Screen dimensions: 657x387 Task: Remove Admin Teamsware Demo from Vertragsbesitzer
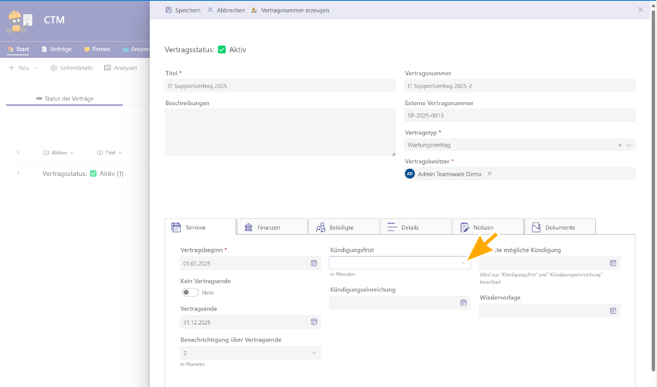pyautogui.click(x=489, y=174)
